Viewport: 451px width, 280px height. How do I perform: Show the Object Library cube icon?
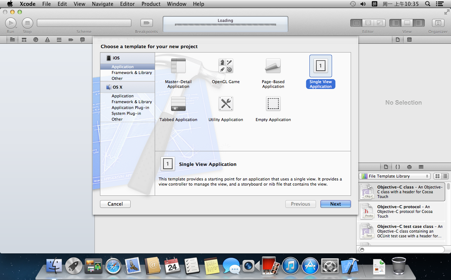click(409, 167)
